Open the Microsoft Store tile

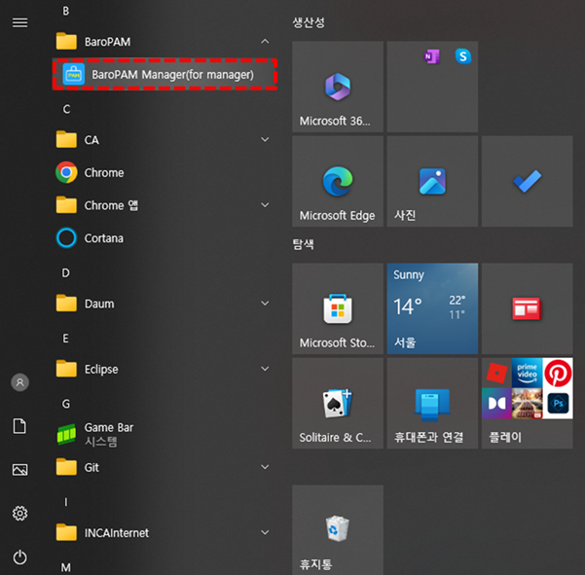click(x=338, y=308)
